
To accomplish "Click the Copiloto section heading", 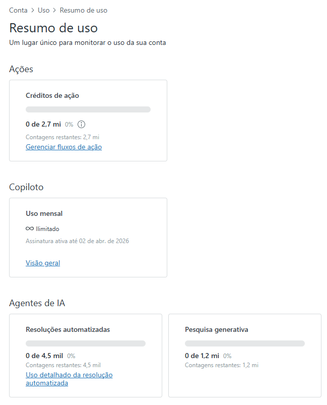I will tap(26, 187).
